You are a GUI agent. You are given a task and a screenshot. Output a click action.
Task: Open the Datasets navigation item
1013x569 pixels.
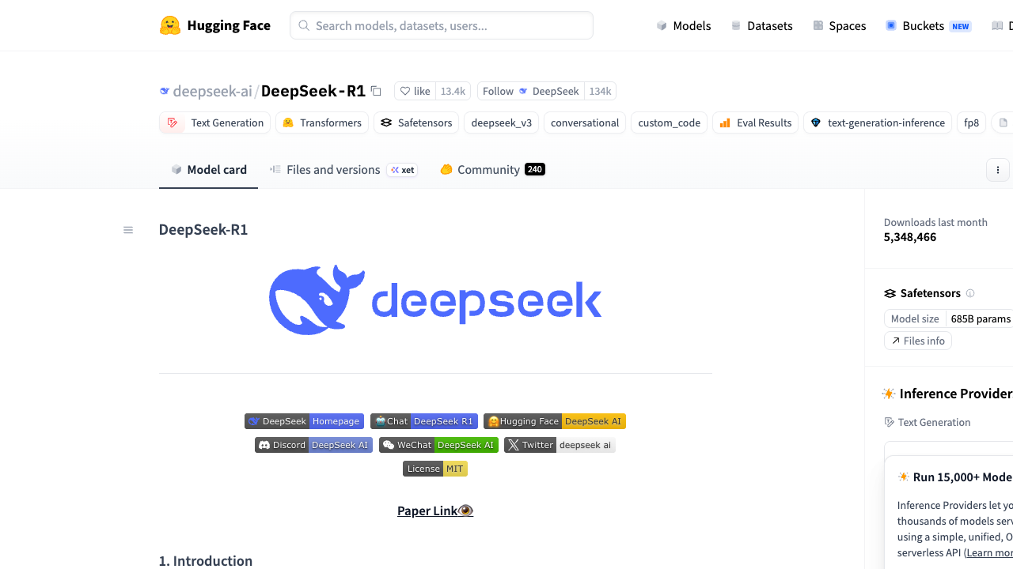pos(761,25)
